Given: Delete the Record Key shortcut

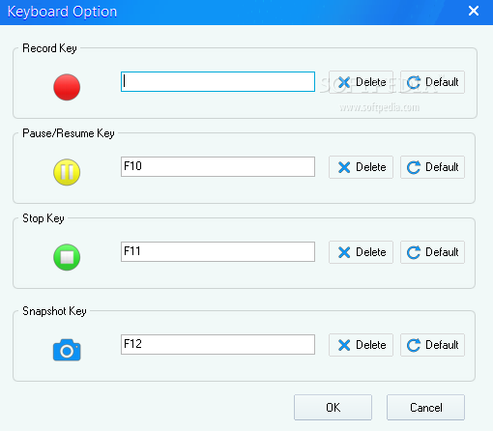Looking at the screenshot, I should 361,82.
